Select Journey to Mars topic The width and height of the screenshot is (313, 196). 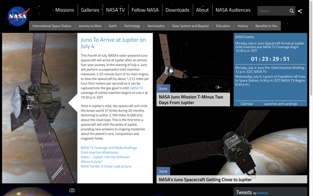90,26
